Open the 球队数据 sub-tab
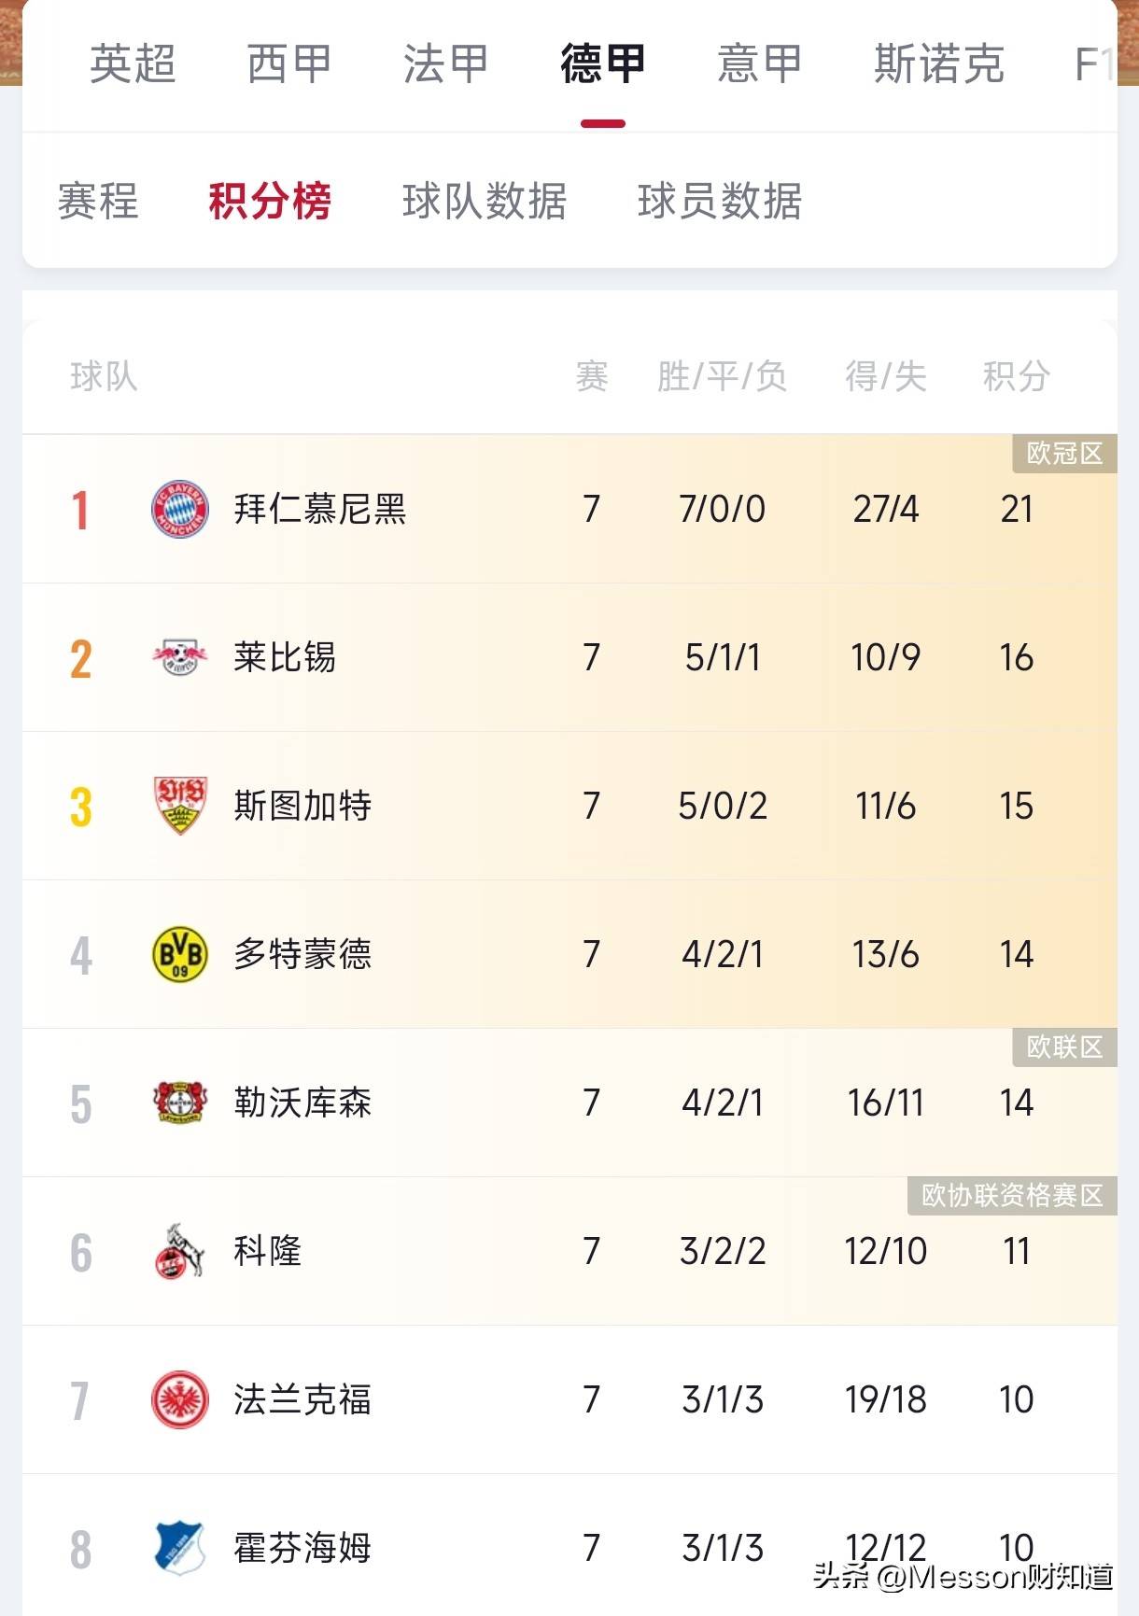The height and width of the screenshot is (1616, 1139). (485, 201)
